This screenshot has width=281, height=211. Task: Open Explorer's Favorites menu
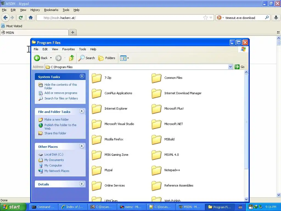[x=68, y=49]
